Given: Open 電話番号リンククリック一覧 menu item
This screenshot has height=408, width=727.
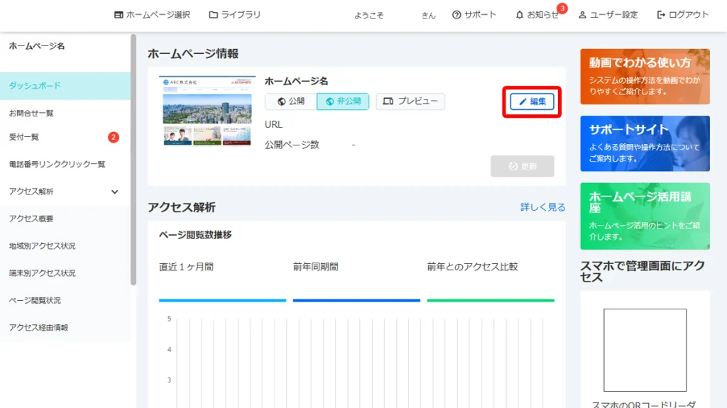Looking at the screenshot, I should click(57, 164).
